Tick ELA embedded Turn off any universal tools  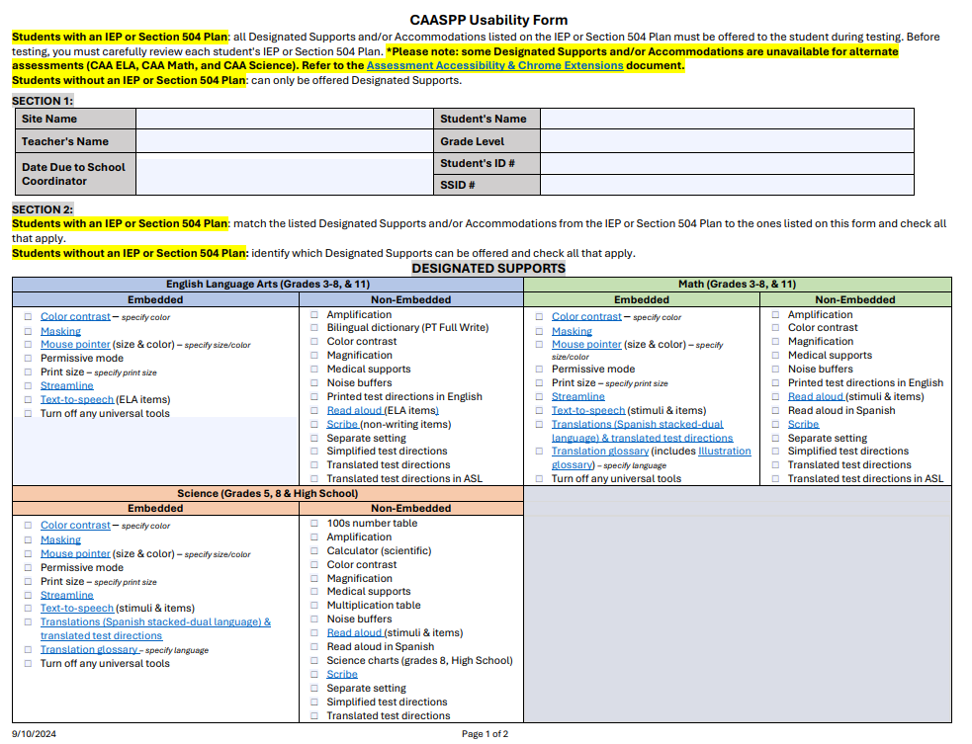pyautogui.click(x=28, y=413)
